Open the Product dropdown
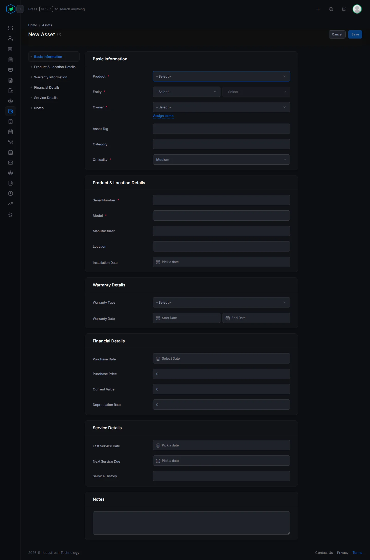Image resolution: width=370 pixels, height=560 pixels. 221,76
